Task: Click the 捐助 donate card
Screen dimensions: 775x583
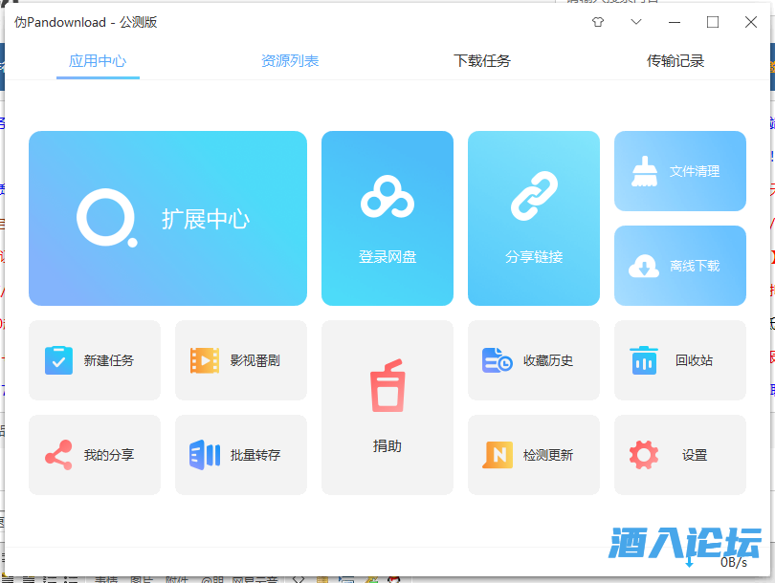Action: tap(387, 408)
